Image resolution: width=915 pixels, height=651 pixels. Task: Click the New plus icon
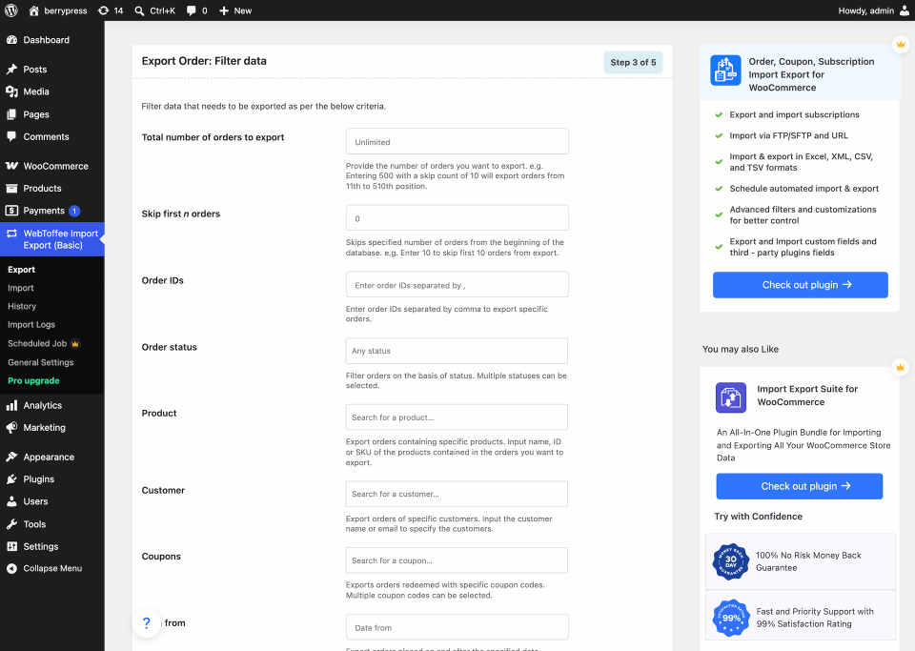pyautogui.click(x=224, y=10)
